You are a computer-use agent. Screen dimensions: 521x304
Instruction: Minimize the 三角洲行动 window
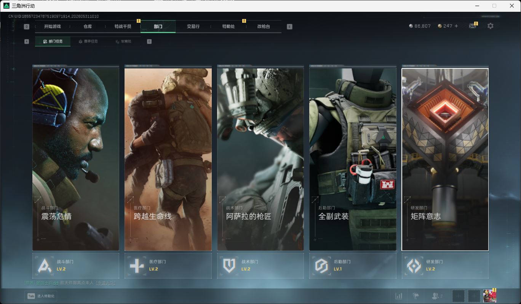tap(477, 6)
